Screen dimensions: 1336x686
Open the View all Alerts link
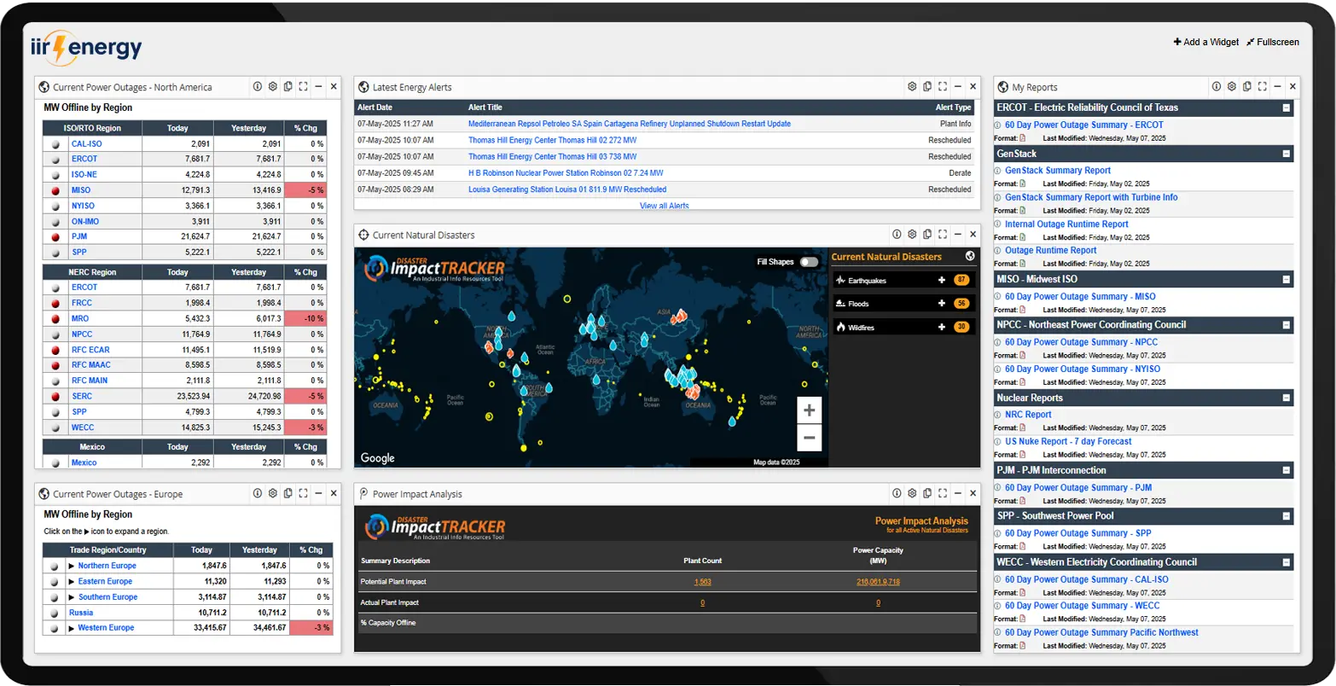[665, 206]
